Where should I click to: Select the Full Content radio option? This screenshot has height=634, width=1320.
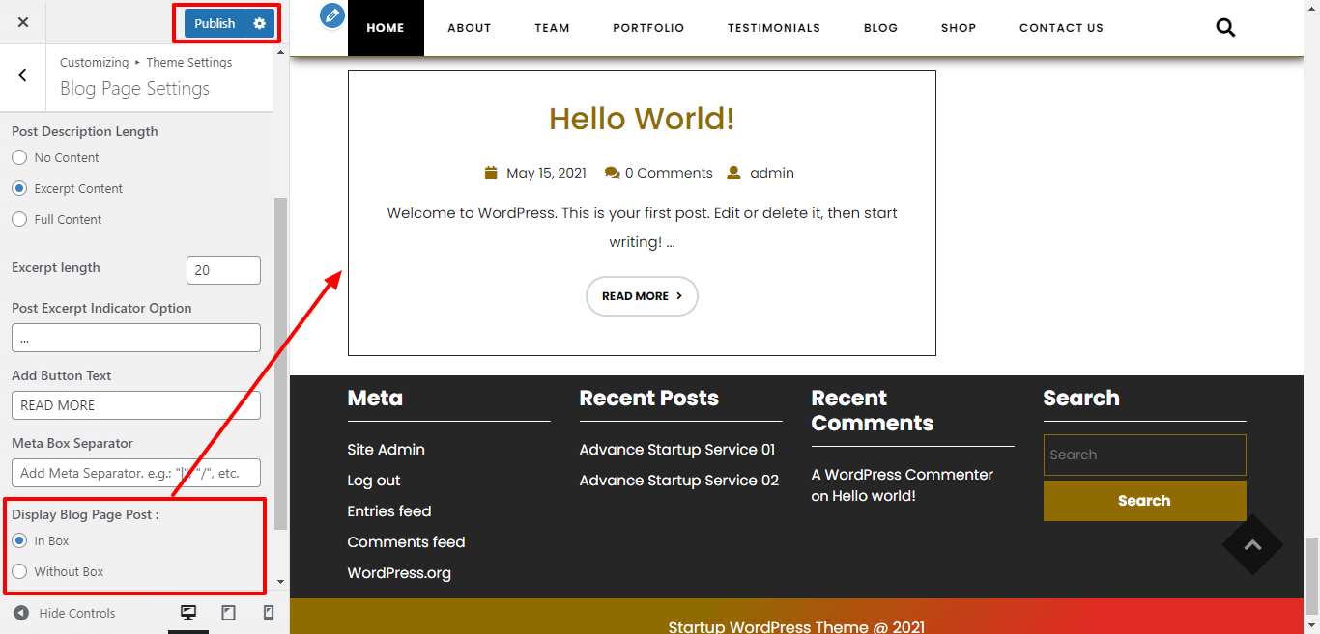click(19, 219)
